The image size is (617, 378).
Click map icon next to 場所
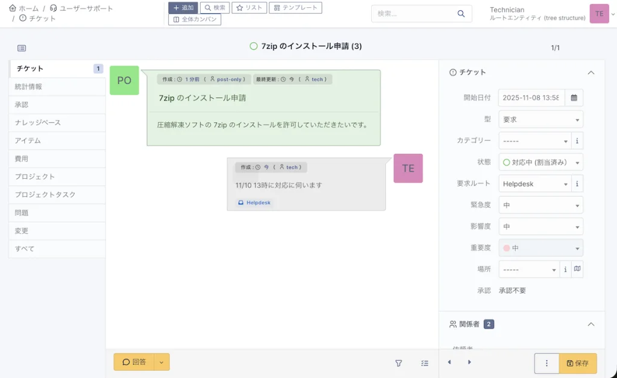(x=577, y=269)
